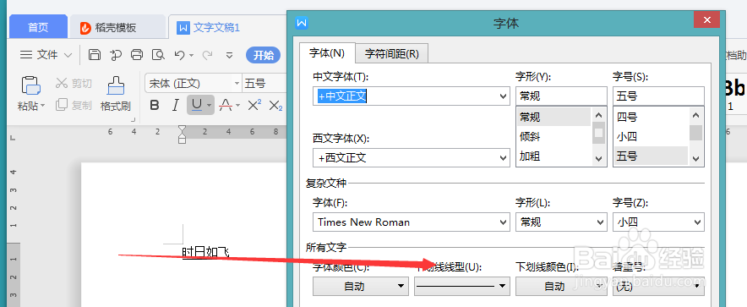Click the Save icon in the quick toolbar
The image size is (747, 307).
pos(95,55)
